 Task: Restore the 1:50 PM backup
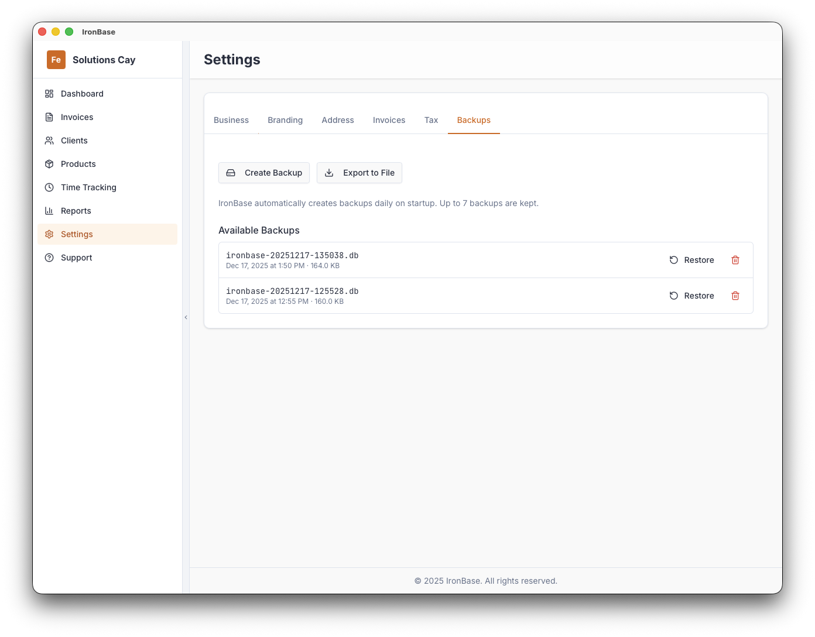tap(691, 260)
